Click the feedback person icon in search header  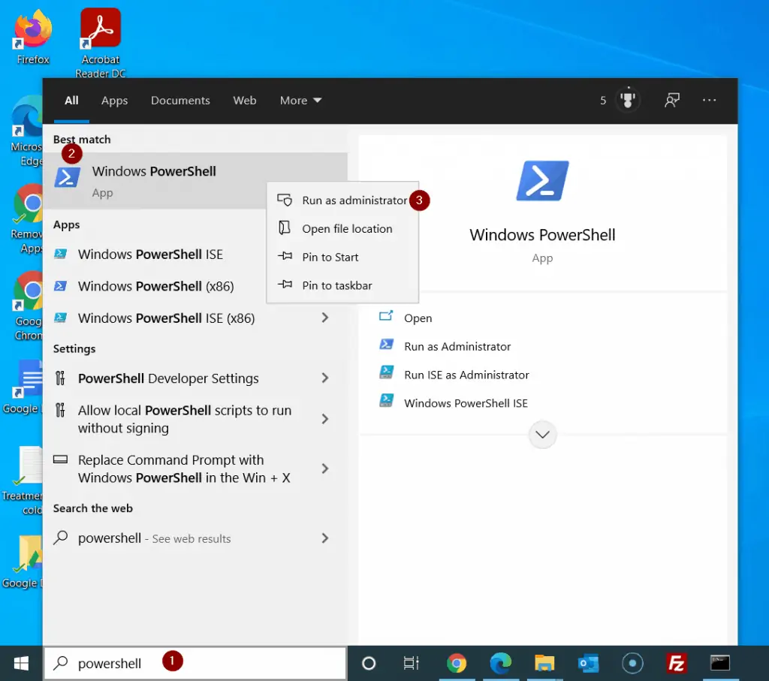click(672, 100)
